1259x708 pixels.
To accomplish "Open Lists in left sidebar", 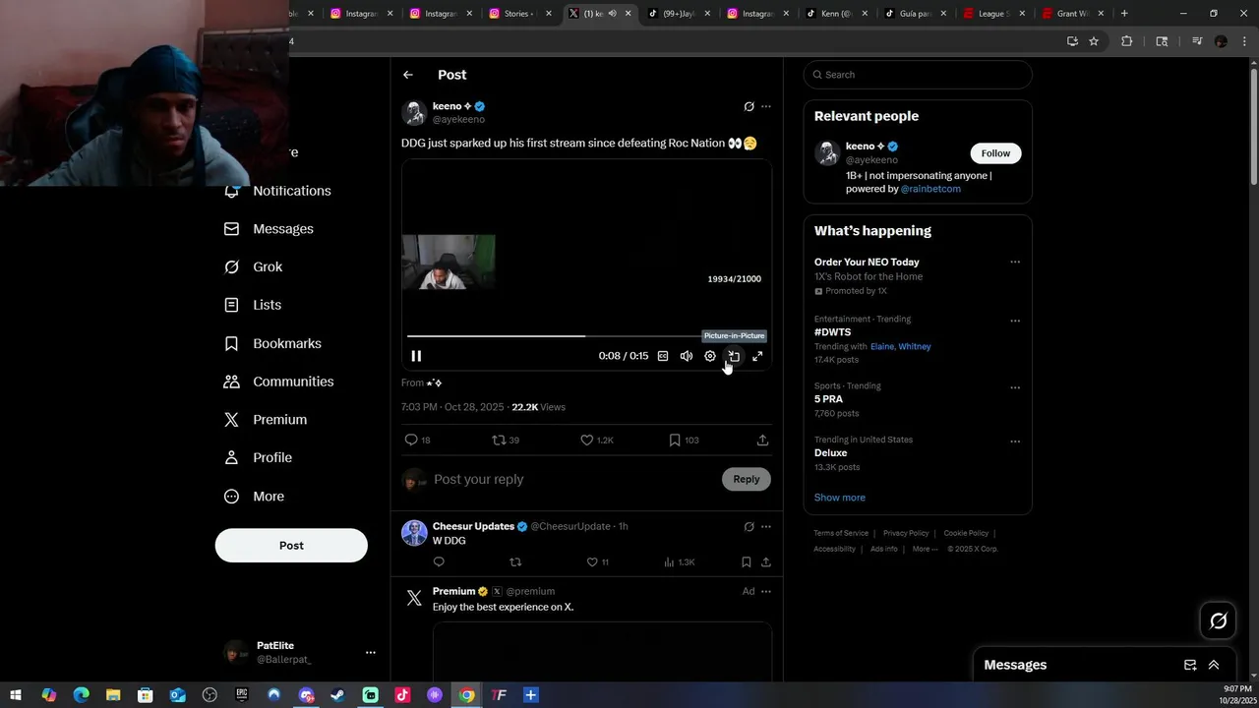I will click(253, 305).
